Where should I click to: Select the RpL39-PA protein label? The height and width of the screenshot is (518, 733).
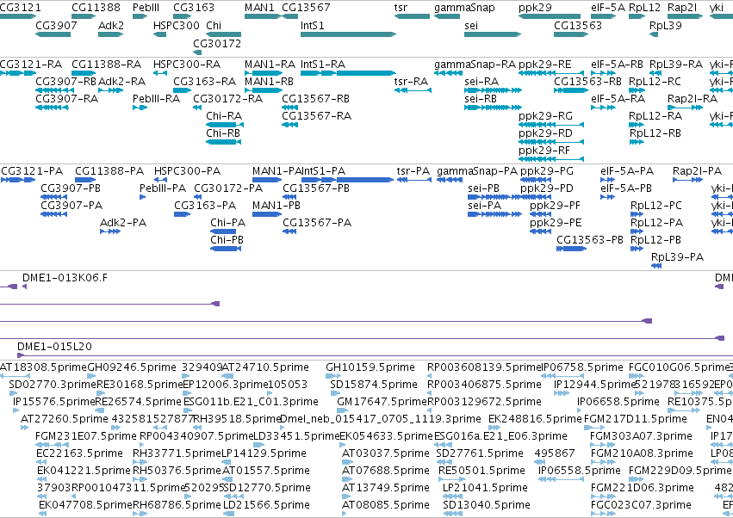point(677,258)
